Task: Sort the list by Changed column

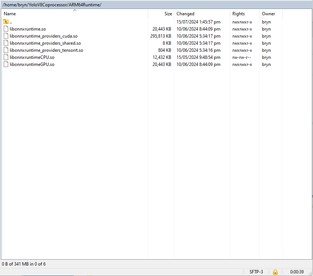Action: 185,14
